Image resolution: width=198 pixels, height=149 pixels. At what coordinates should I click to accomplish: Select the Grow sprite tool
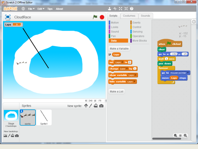[x=120, y=9]
